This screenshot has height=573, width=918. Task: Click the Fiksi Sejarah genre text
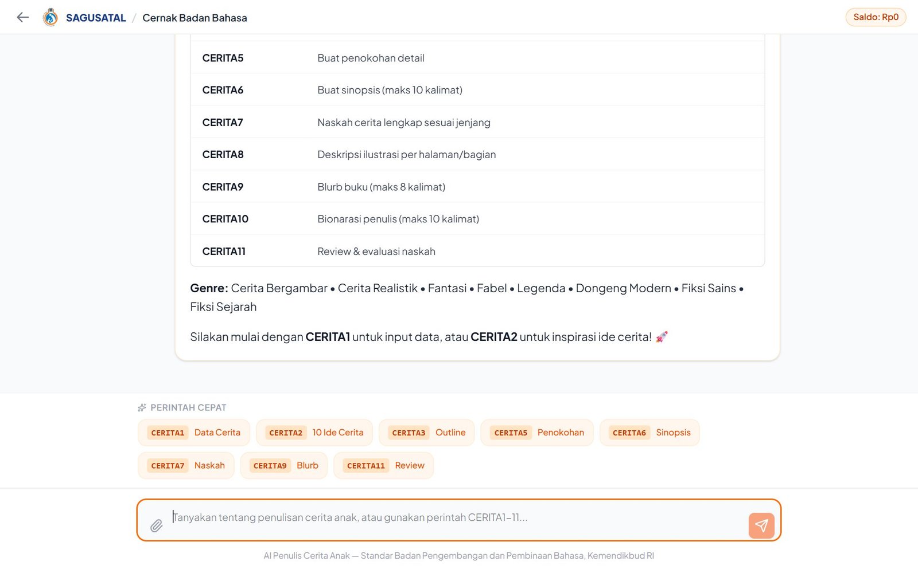pos(223,307)
